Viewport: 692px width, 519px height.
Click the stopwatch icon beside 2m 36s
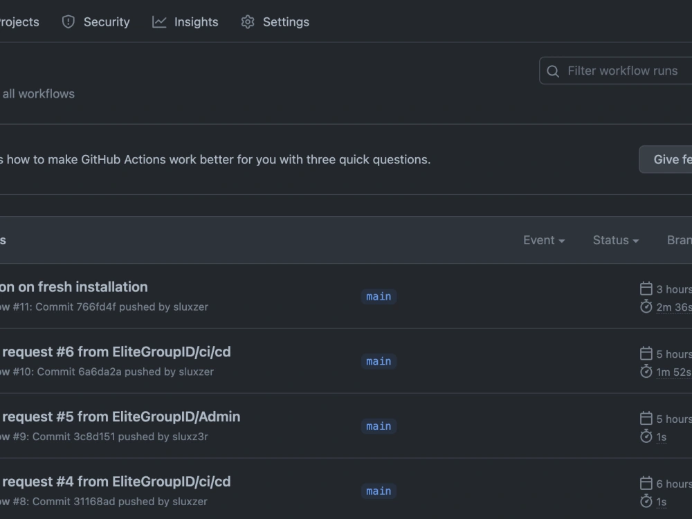[646, 307]
